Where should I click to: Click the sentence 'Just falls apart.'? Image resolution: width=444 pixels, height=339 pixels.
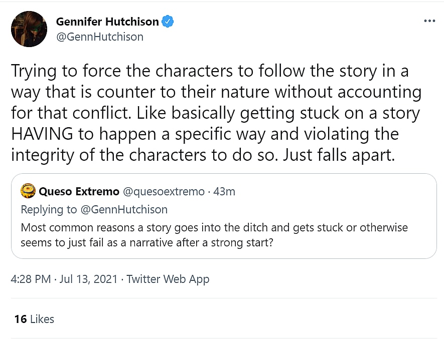pyautogui.click(x=340, y=155)
